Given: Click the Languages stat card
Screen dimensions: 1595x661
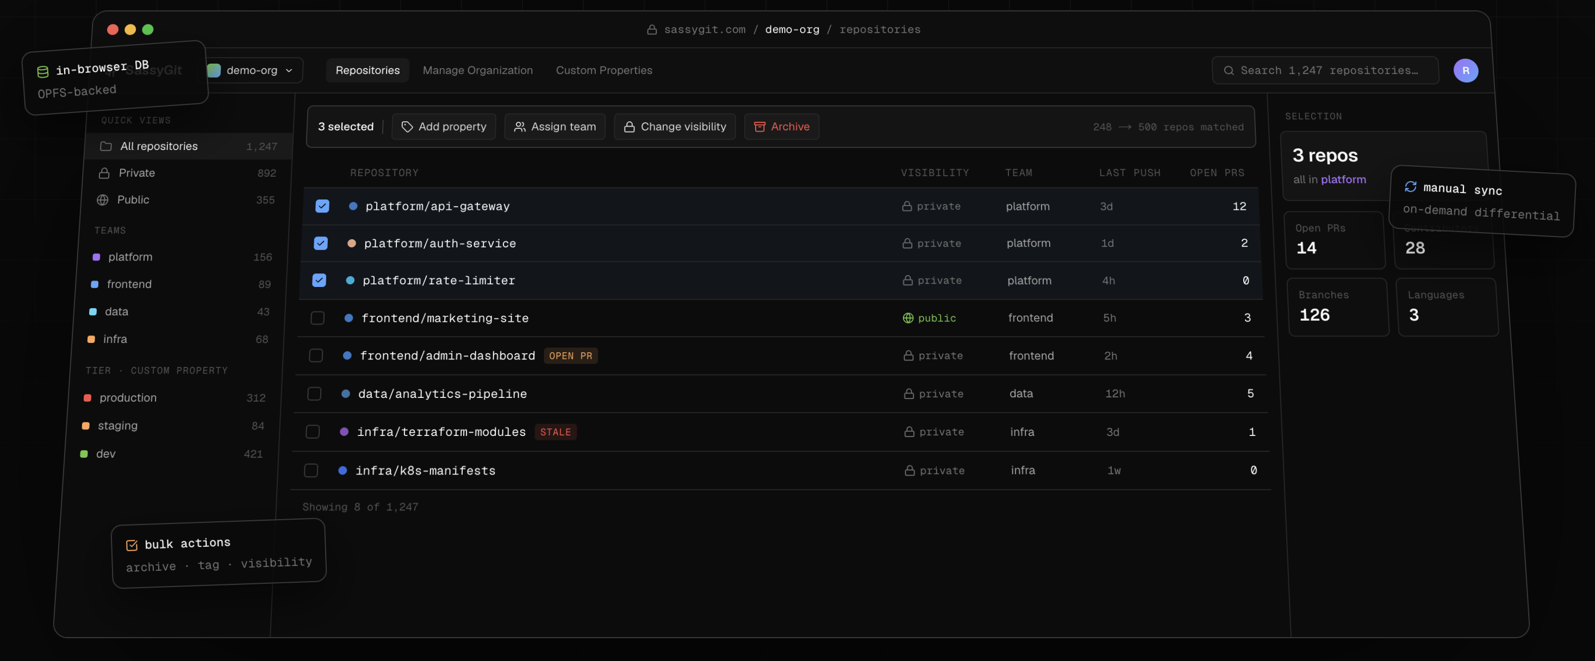Looking at the screenshot, I should [1448, 308].
